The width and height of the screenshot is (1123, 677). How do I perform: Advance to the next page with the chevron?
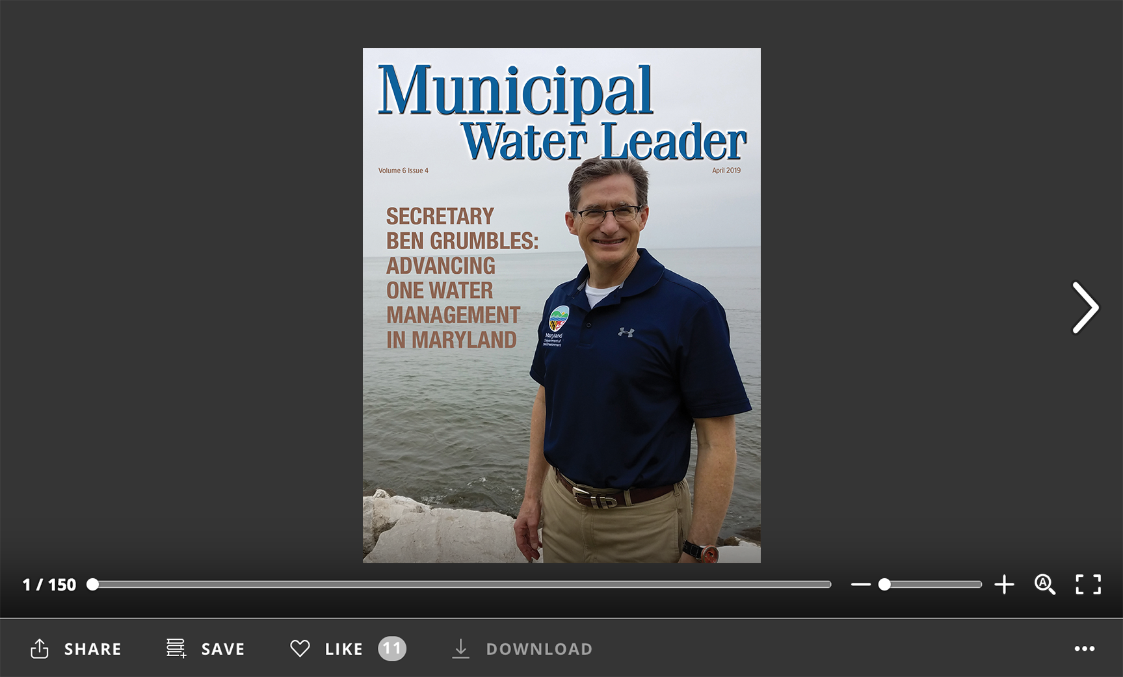[1085, 308]
